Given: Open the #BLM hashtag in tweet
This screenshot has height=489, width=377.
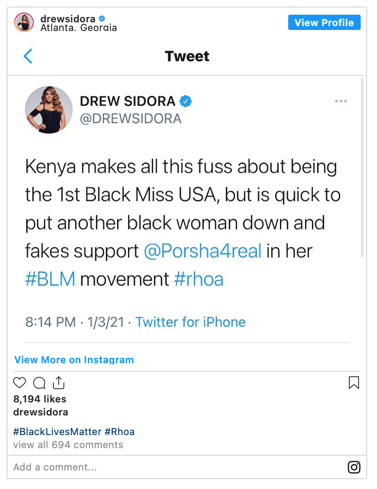Looking at the screenshot, I should 50,279.
